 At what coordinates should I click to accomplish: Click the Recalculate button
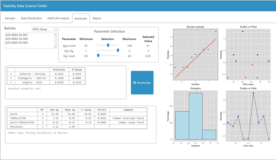tap(142, 83)
